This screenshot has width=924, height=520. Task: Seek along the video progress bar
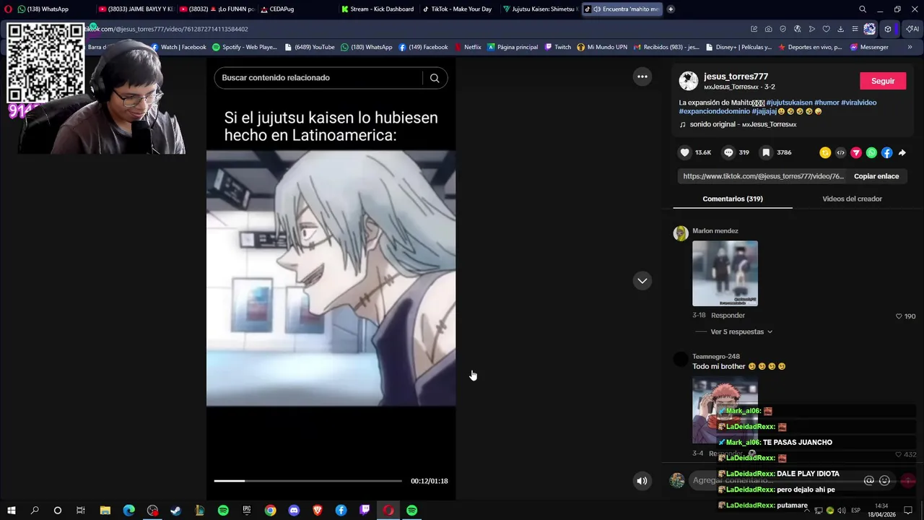pyautogui.click(x=308, y=481)
